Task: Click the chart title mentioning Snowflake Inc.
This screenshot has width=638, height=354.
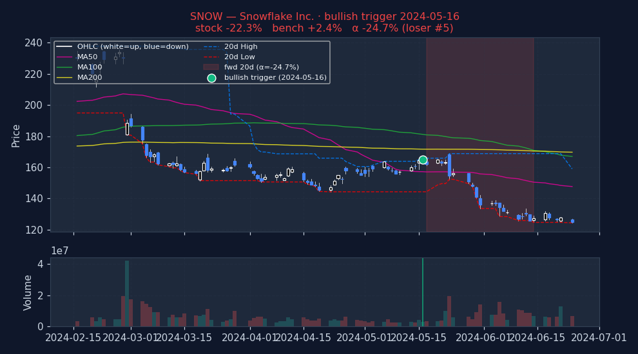Action: tap(324, 17)
